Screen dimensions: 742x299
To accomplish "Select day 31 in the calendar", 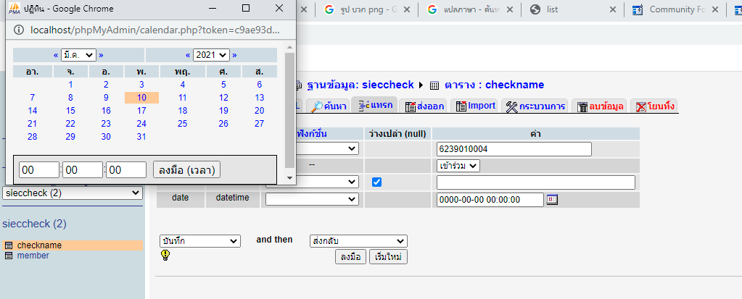I will pos(141,137).
